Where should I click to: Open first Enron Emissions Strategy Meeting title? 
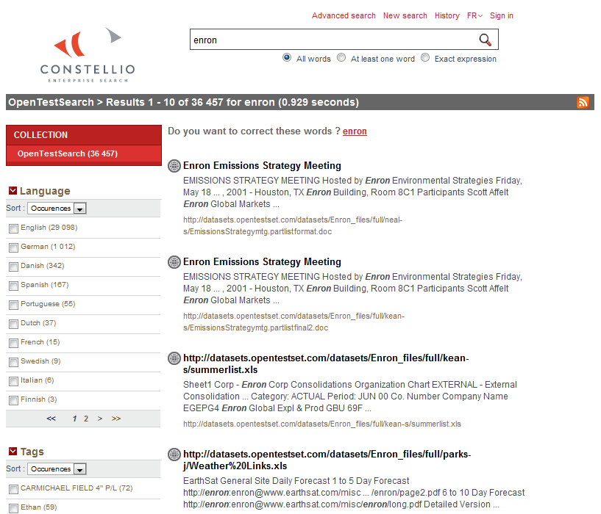(262, 166)
